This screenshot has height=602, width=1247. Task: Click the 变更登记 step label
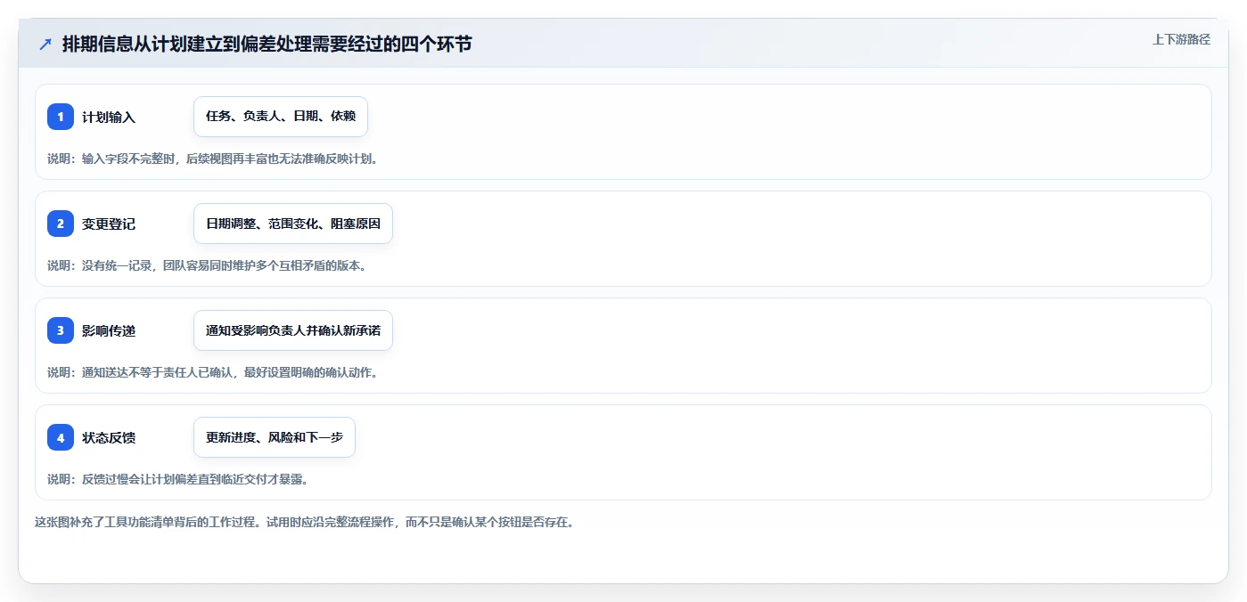click(x=109, y=224)
